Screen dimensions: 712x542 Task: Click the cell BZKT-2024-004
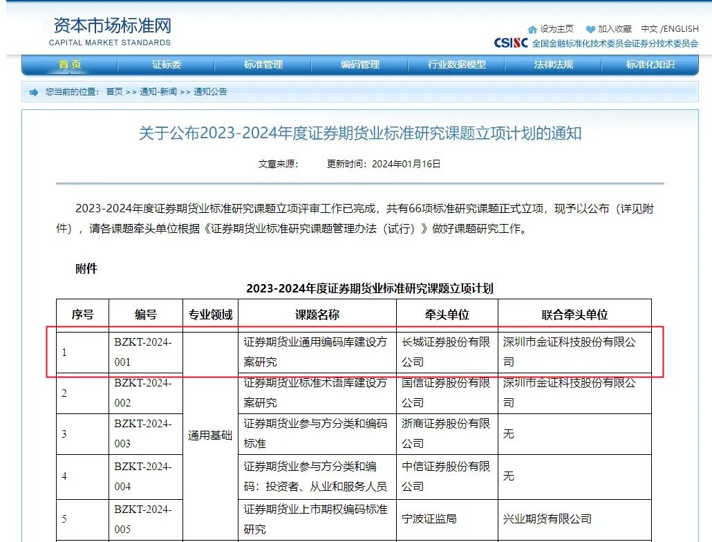pos(146,476)
